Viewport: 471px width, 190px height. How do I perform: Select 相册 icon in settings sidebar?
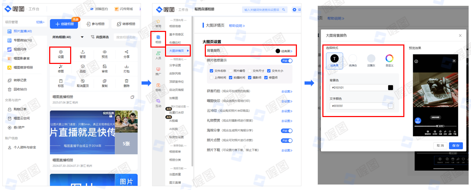pos(158,37)
